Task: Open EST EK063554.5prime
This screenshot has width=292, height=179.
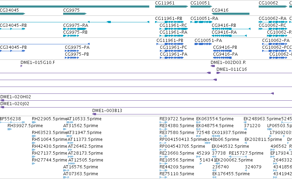Action: coord(215,119)
